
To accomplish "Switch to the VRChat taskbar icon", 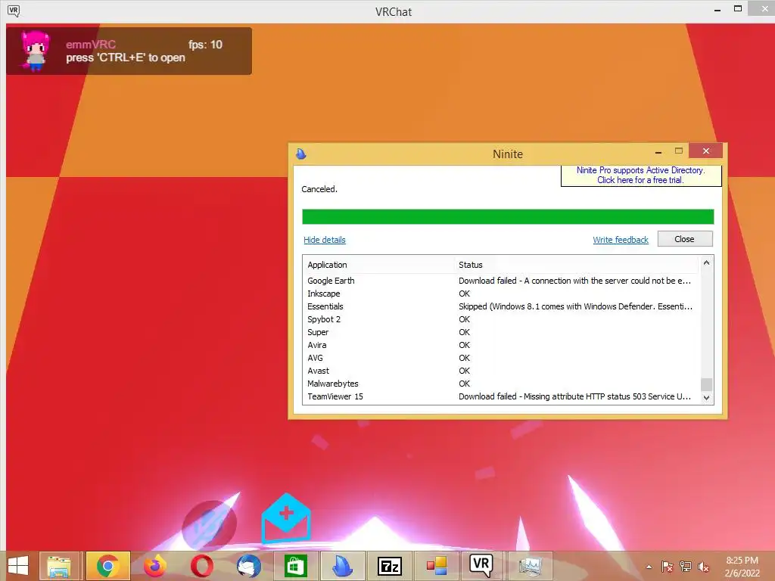I will click(481, 565).
